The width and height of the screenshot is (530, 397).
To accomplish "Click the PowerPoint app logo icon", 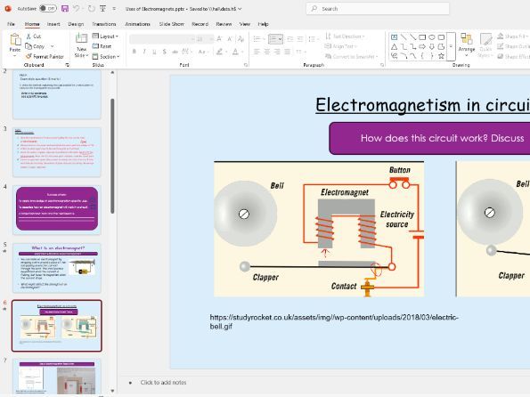I will click(x=8, y=8).
